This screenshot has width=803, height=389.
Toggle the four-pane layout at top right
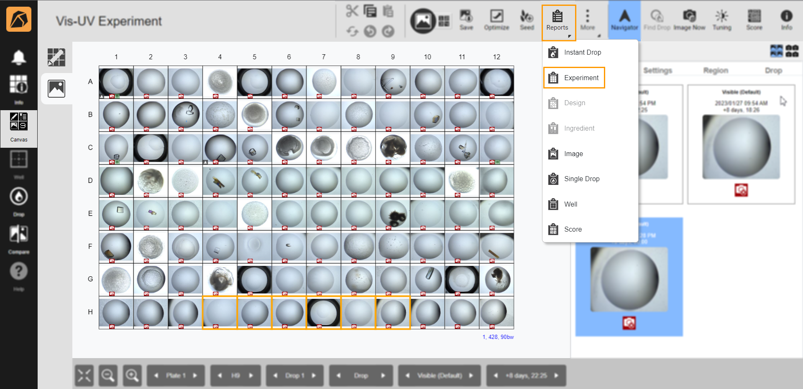[x=777, y=51]
